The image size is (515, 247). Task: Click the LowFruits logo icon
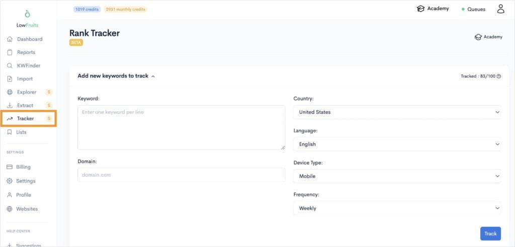[28, 14]
